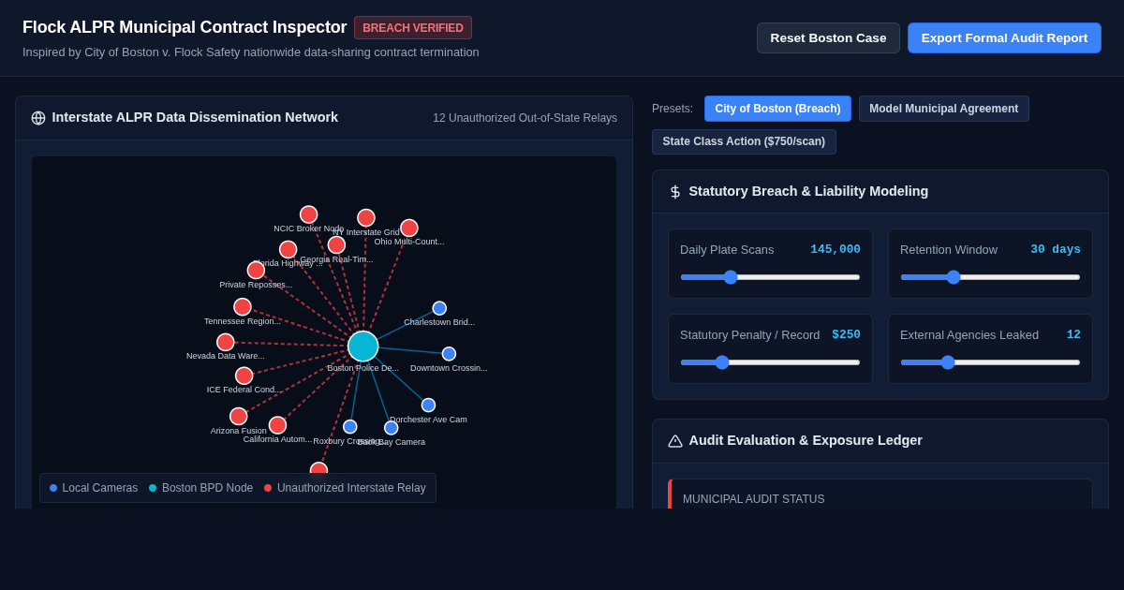Select the ICE Federal Cond node
The height and width of the screenshot is (590, 1124).
point(244,376)
